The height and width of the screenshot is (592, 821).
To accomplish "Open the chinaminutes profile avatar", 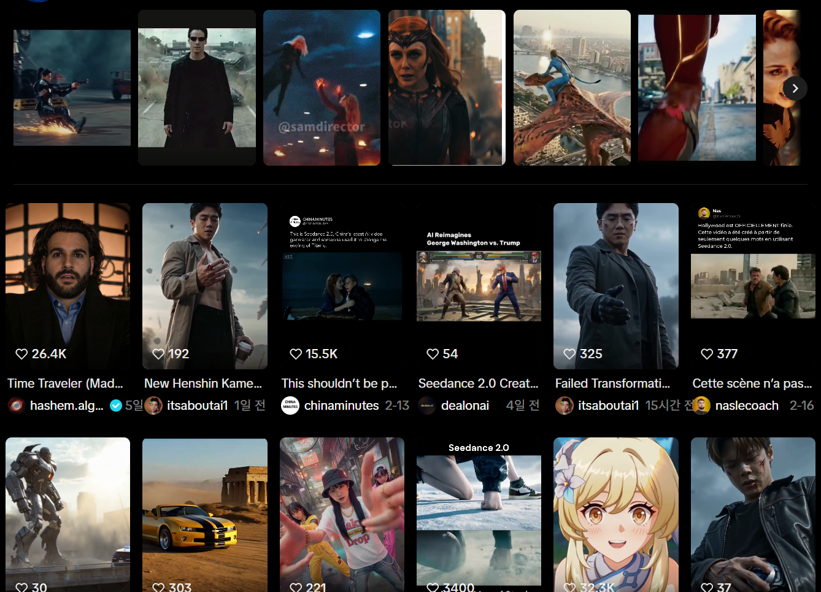I will (290, 406).
